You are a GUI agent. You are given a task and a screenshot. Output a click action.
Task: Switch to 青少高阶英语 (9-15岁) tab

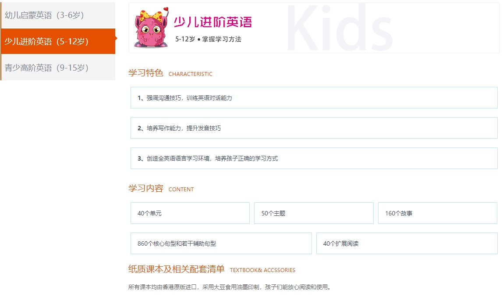[58, 68]
